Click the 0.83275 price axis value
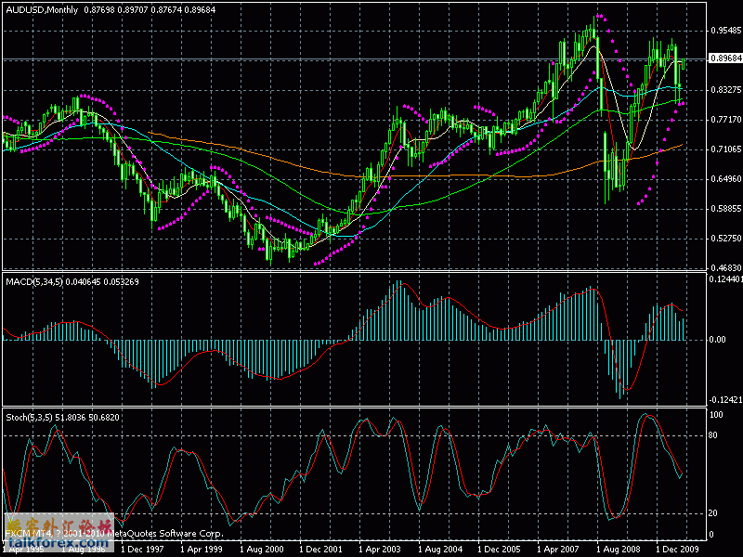This screenshot has width=743, height=557. pyautogui.click(x=726, y=89)
